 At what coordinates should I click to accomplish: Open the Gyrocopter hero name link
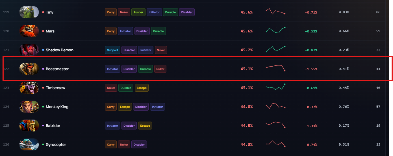pos(56,144)
